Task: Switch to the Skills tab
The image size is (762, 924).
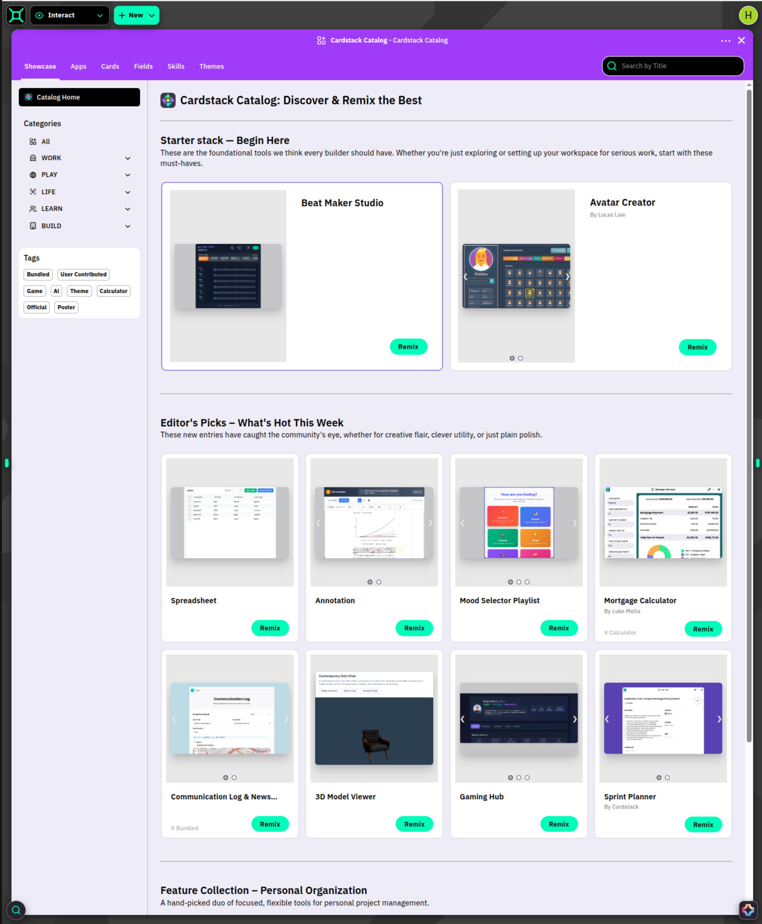Action: click(176, 66)
